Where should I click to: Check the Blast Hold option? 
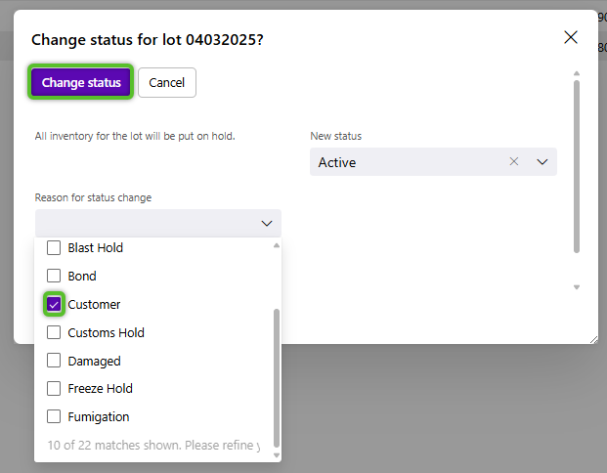pos(55,248)
